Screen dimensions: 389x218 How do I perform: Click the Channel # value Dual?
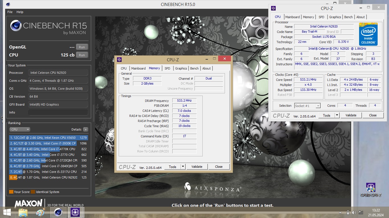(x=209, y=78)
